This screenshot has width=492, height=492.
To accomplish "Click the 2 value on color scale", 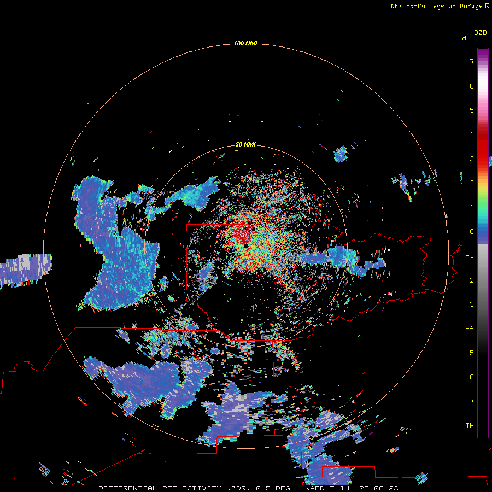I will (x=472, y=183).
